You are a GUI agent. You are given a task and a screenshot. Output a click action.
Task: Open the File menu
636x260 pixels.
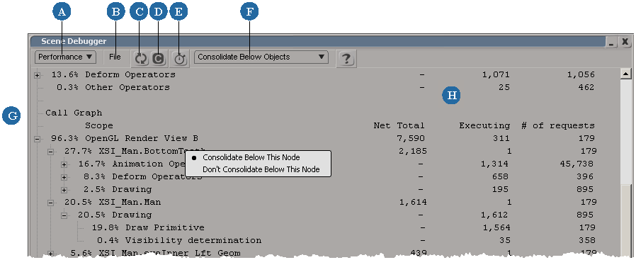coord(115,57)
